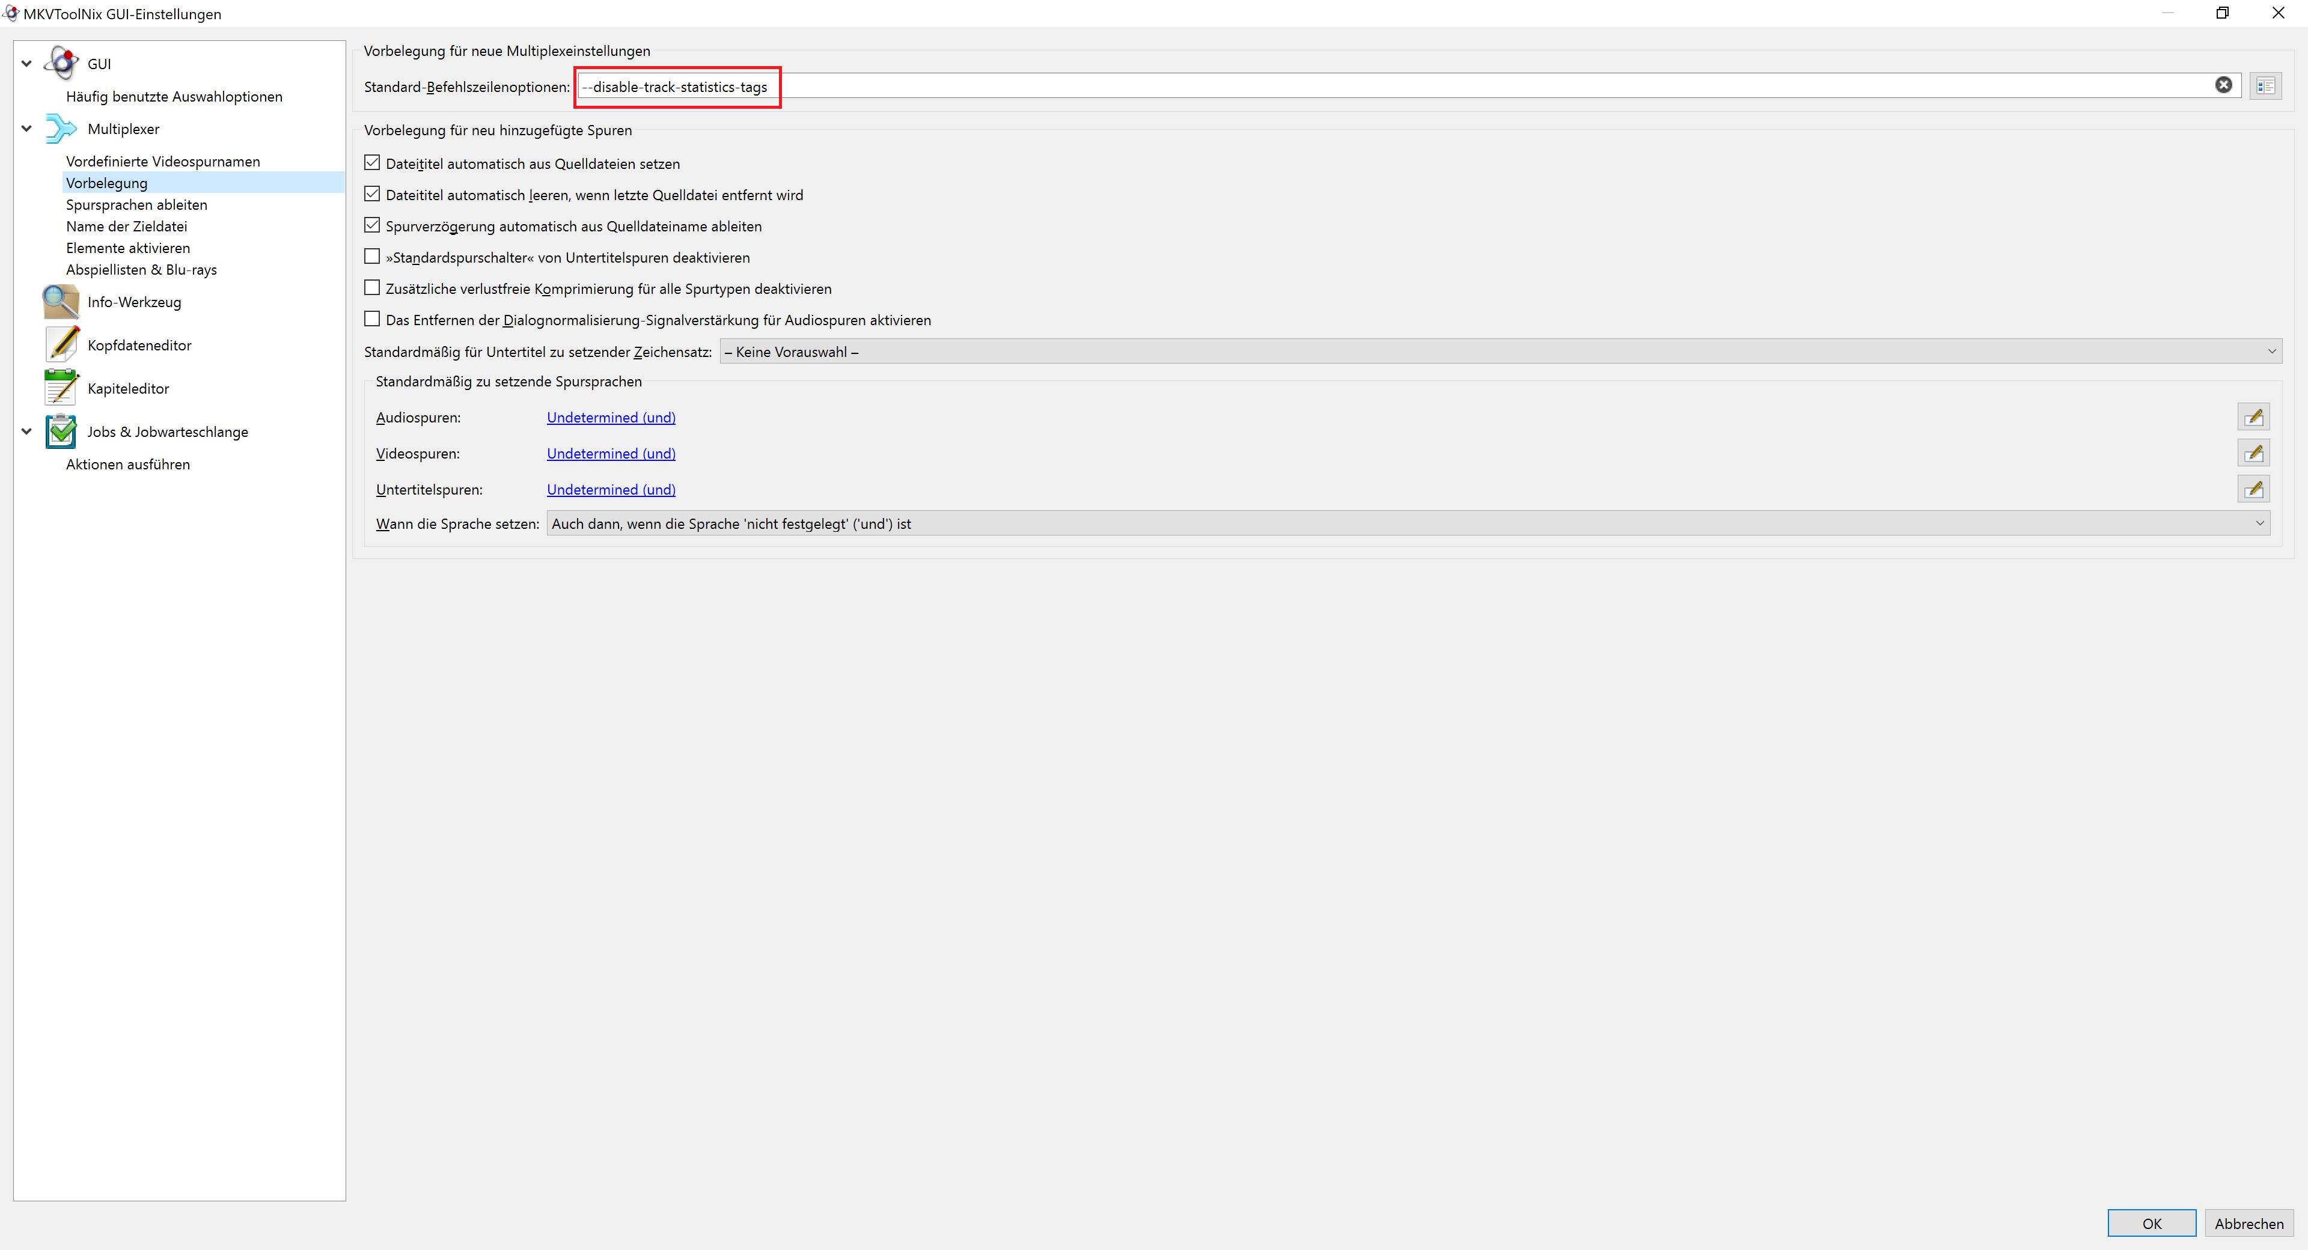Click the Jobs & Jobwarteschlange checkmark icon
Image resolution: width=2308 pixels, height=1250 pixels.
(x=61, y=432)
